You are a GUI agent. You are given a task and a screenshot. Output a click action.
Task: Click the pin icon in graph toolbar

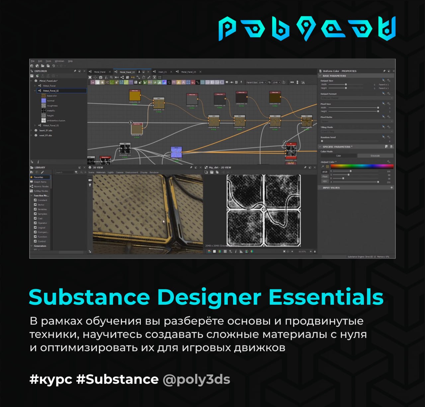[241, 82]
